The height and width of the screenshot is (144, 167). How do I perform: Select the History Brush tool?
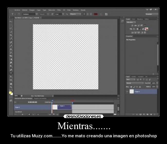point(11,53)
